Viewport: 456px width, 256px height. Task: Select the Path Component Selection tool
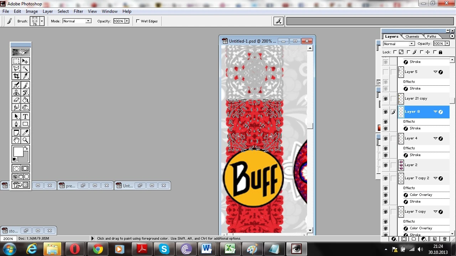point(16,116)
